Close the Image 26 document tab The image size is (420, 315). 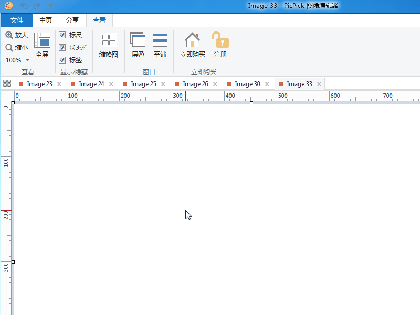click(215, 83)
